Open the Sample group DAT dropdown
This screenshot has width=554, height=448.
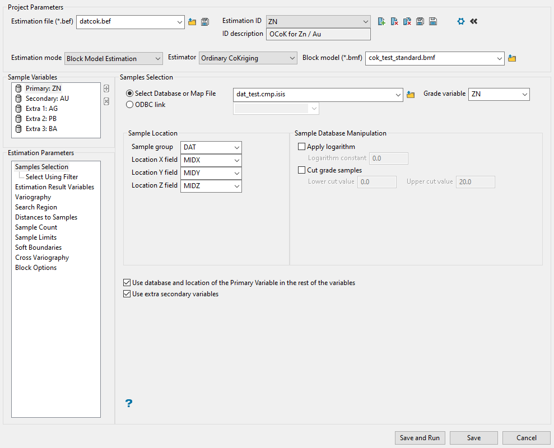click(211, 147)
